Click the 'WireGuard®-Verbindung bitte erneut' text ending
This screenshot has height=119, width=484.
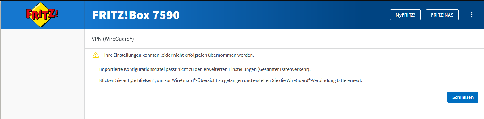(324, 80)
